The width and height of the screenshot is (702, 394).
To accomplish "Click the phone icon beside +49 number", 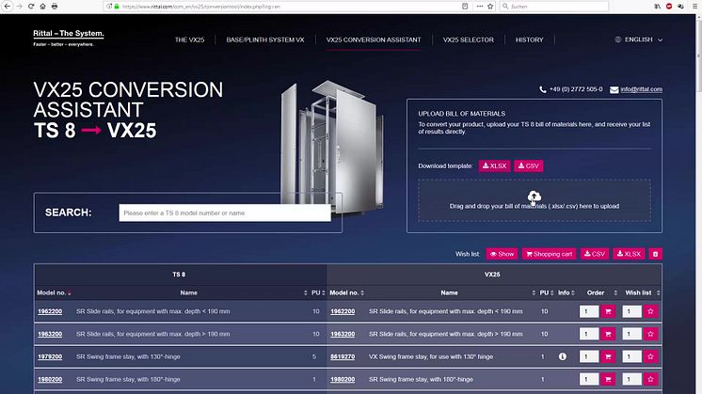I will 543,89.
